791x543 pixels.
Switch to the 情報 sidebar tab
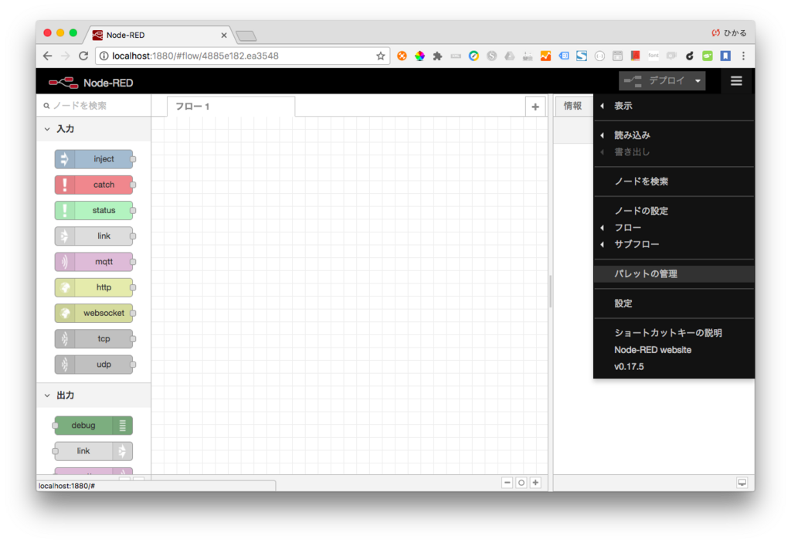click(x=572, y=106)
